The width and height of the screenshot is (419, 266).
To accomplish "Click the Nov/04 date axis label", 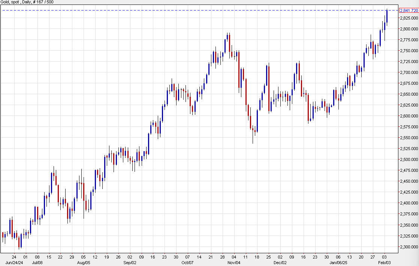I will click(234, 263).
